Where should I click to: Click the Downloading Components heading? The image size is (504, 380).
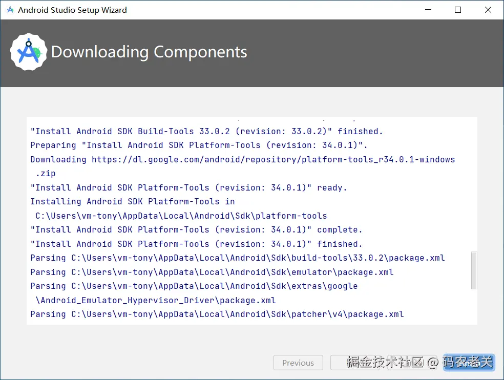click(149, 52)
